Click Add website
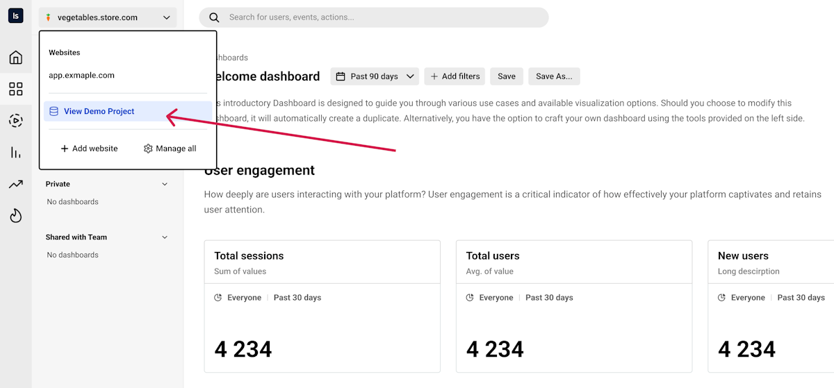The width and height of the screenshot is (834, 388). pos(89,149)
